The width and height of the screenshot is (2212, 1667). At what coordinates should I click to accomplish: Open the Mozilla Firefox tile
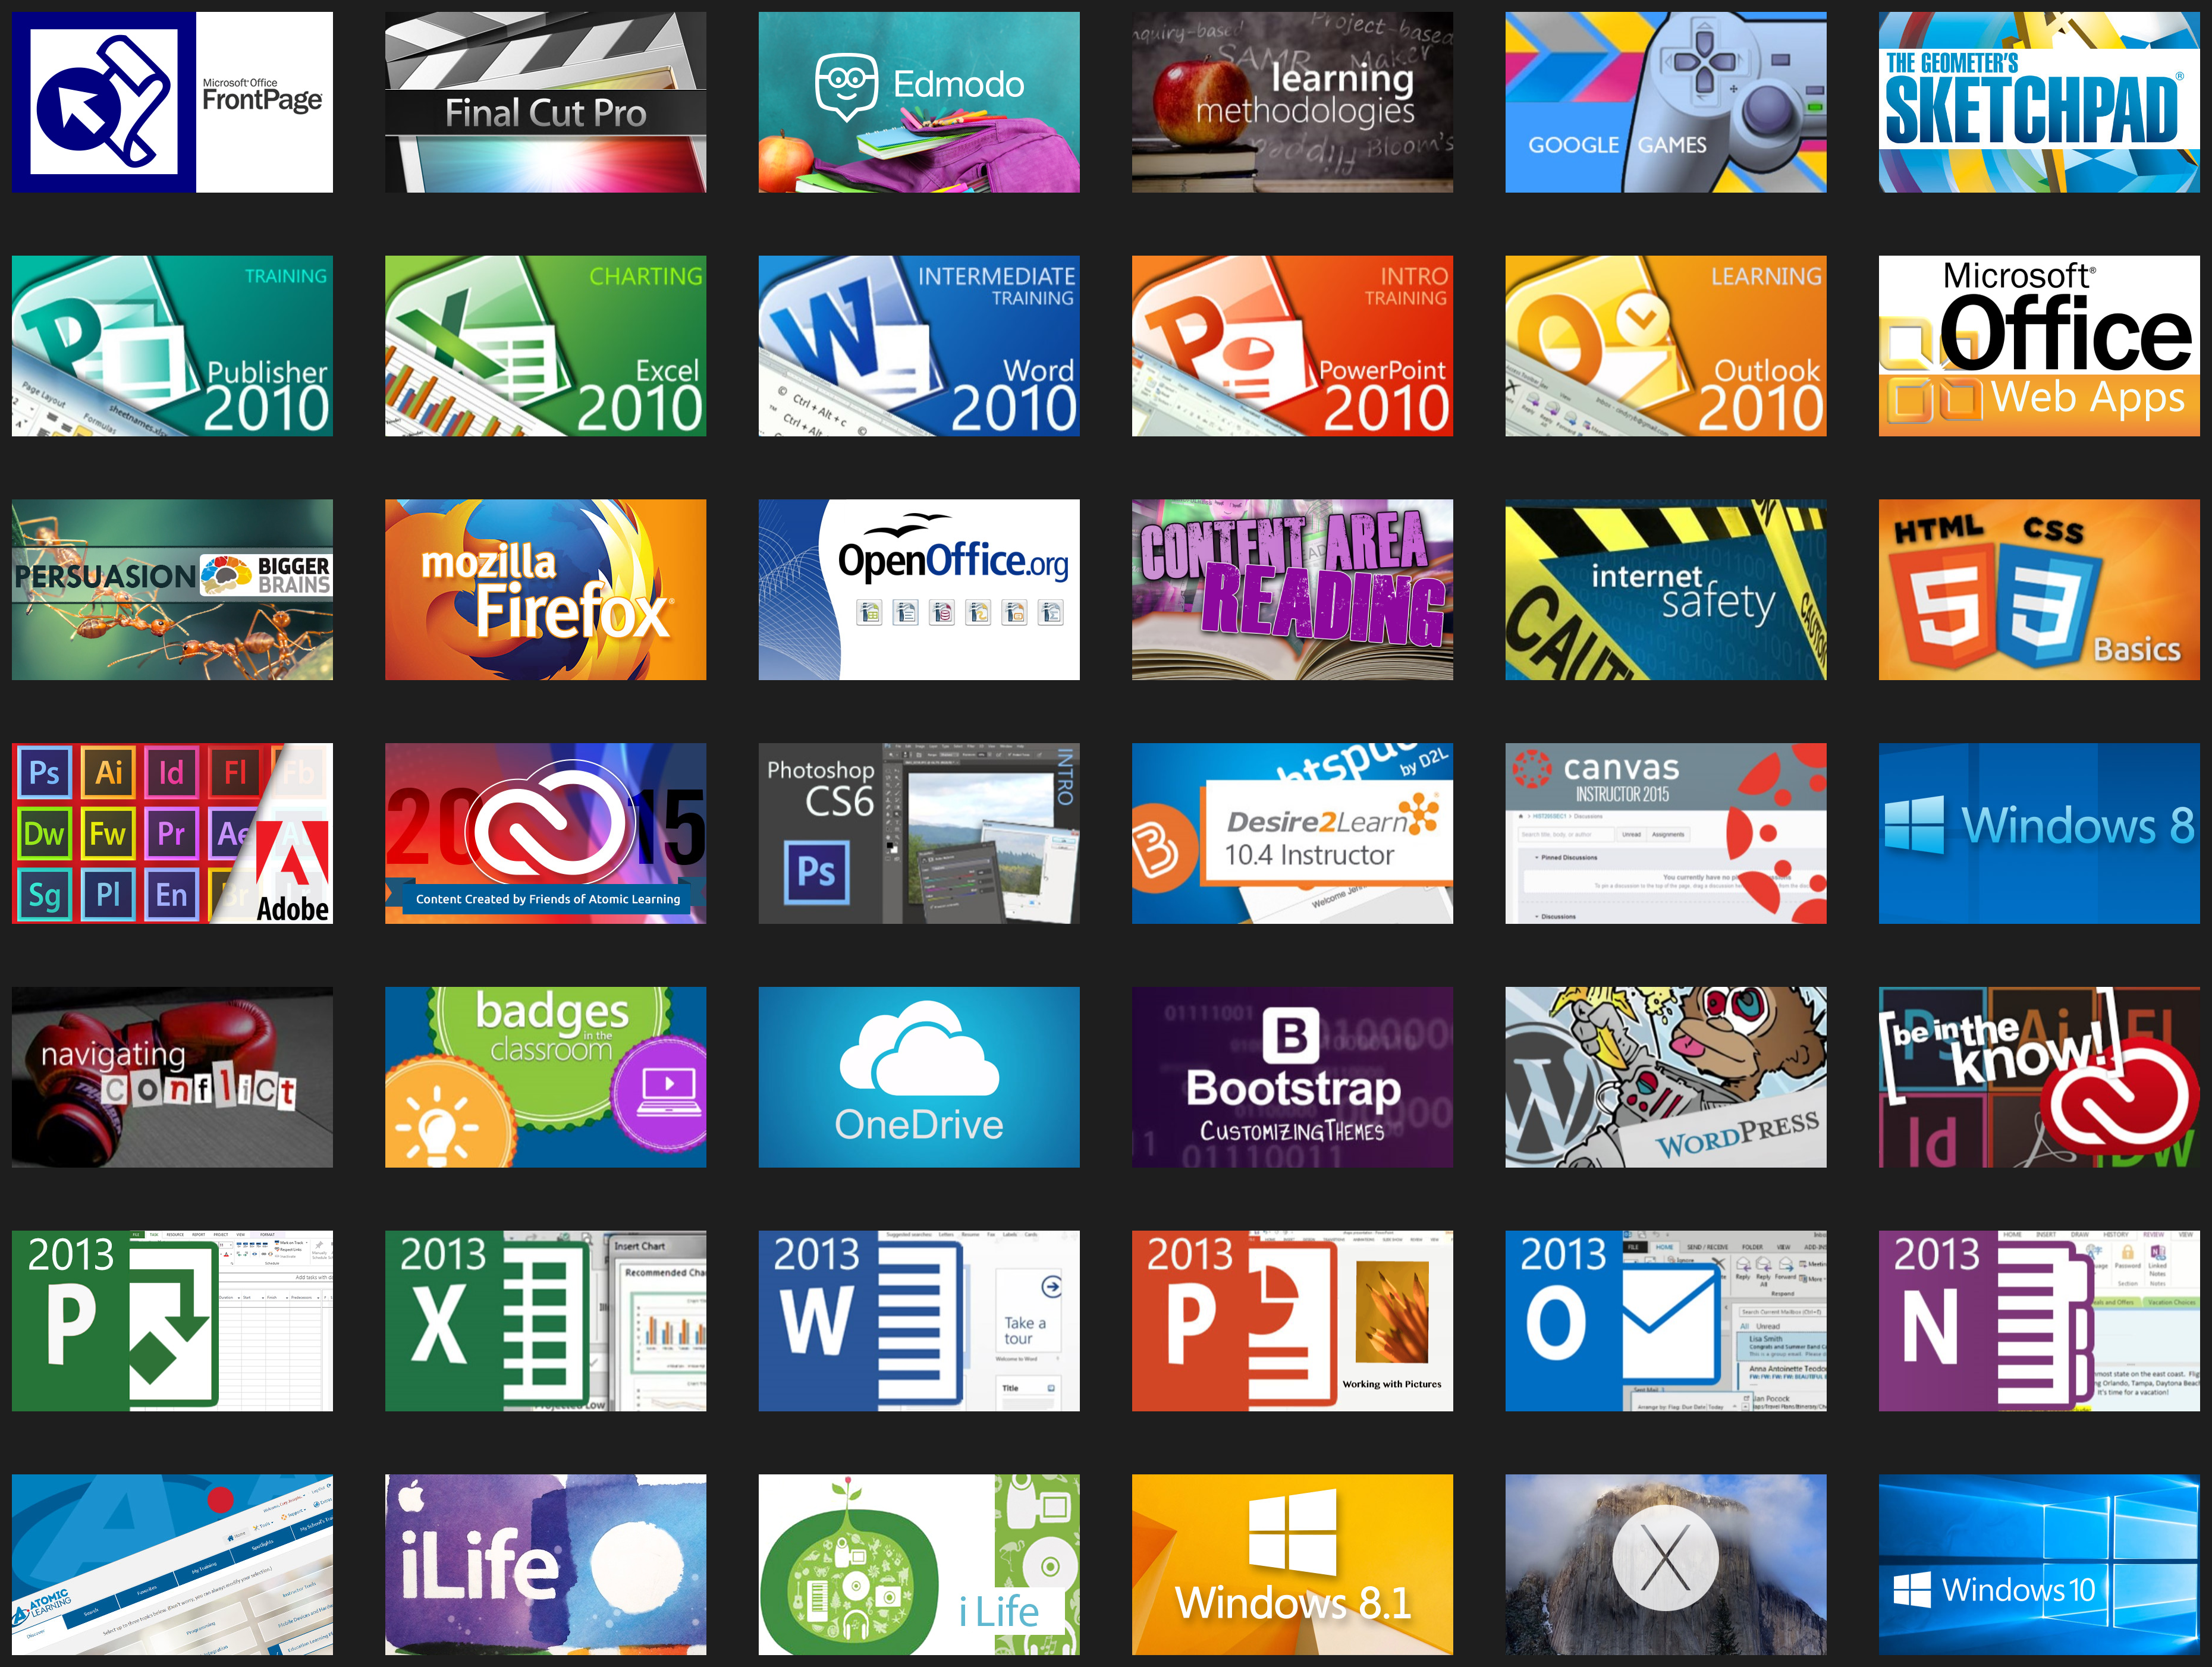[545, 589]
